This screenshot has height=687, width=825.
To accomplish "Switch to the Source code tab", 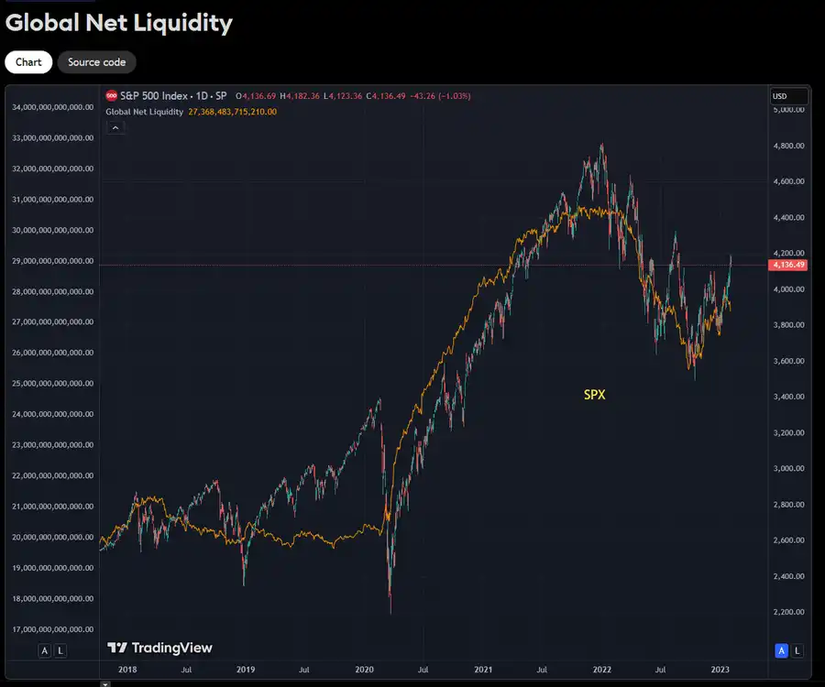I will (x=97, y=62).
